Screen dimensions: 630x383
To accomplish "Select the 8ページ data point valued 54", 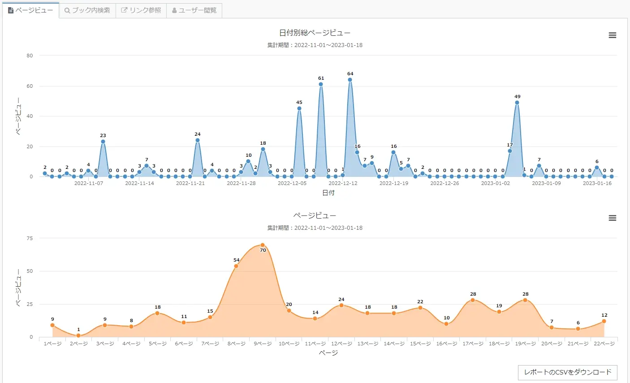I will tap(236, 266).
